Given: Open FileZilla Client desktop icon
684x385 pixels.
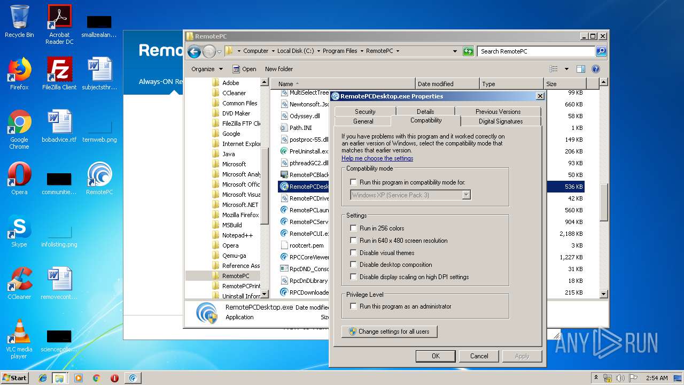Looking at the screenshot, I should 59,74.
